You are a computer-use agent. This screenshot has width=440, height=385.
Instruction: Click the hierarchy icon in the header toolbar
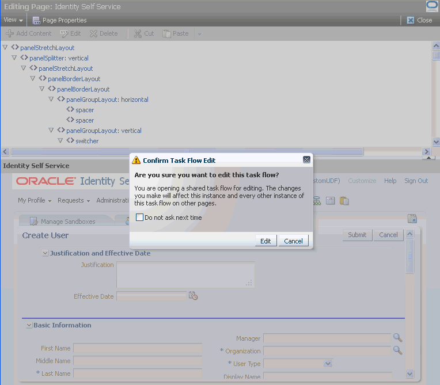tap(317, 201)
